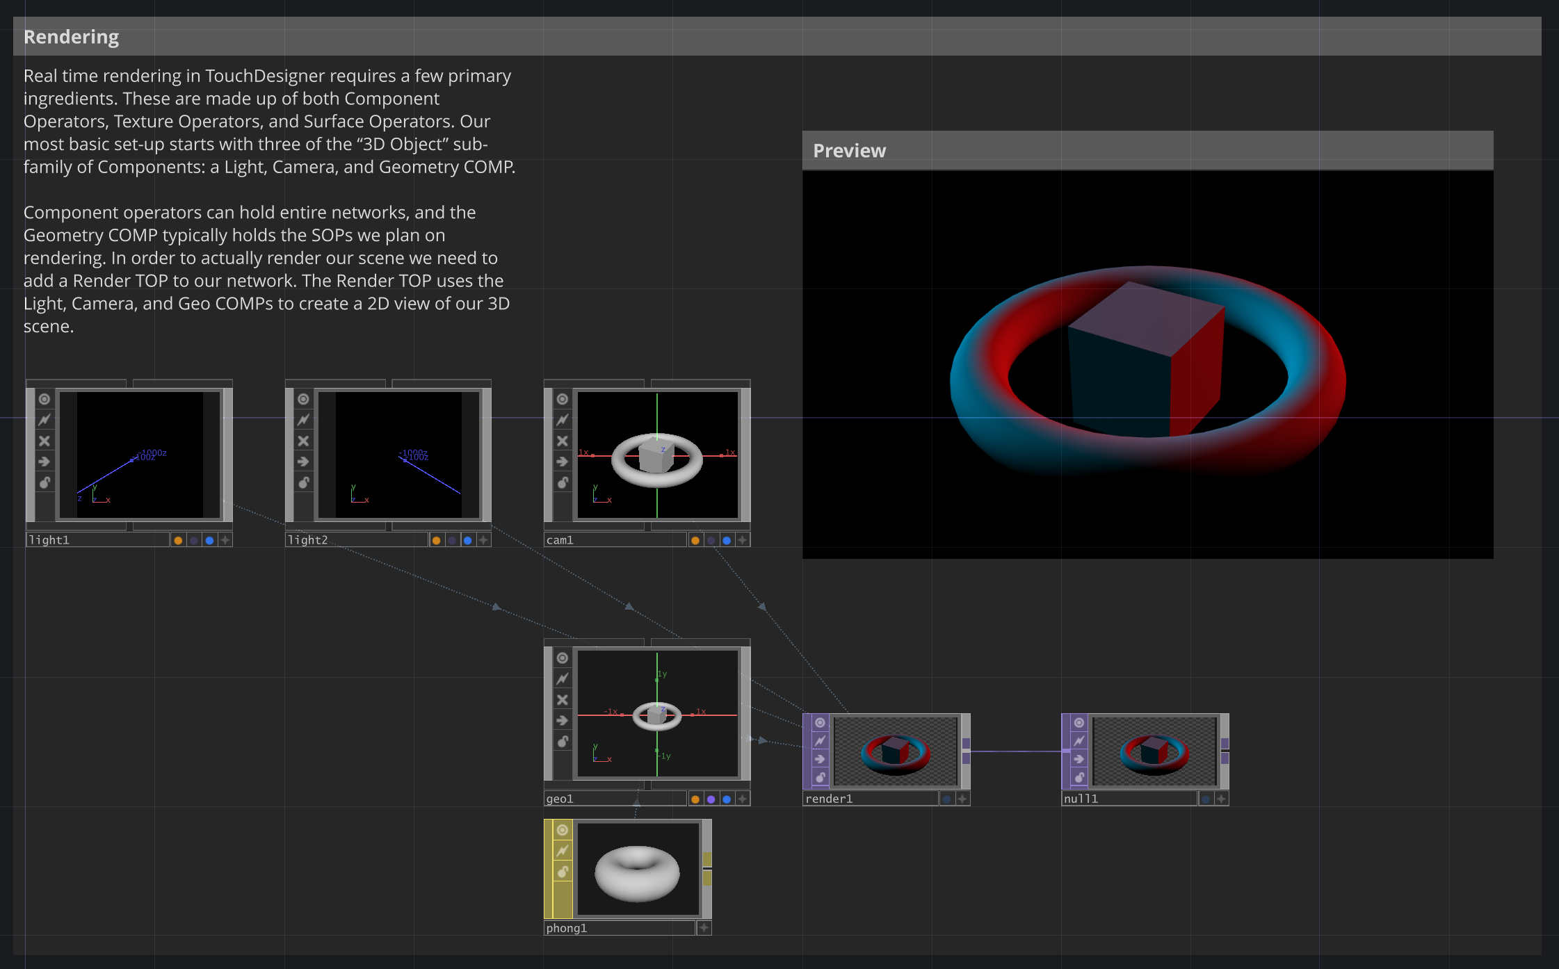Toggle the purple render flag on geo1
This screenshot has height=969, width=1559.
coord(711,799)
